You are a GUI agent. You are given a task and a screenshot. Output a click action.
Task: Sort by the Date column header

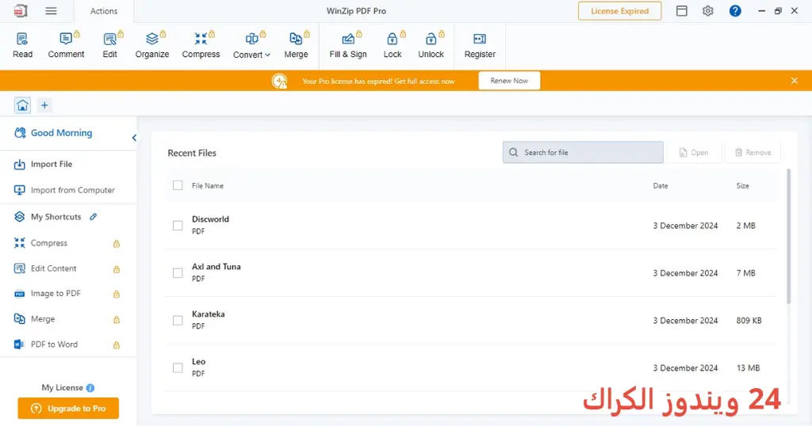click(x=661, y=185)
